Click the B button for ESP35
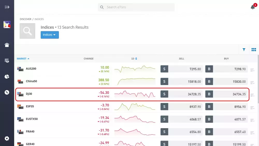This screenshot has height=146, width=259. [x=209, y=107]
